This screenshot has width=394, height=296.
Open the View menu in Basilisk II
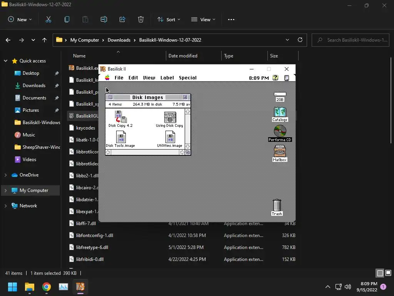tap(149, 77)
